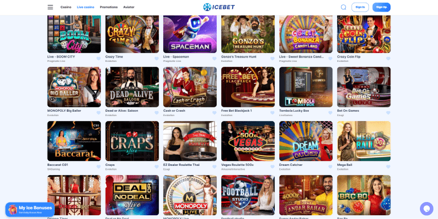This screenshot has height=219, width=438.
Task: Add MONOPOLY Big Baller to favorites
Action: click(99, 113)
